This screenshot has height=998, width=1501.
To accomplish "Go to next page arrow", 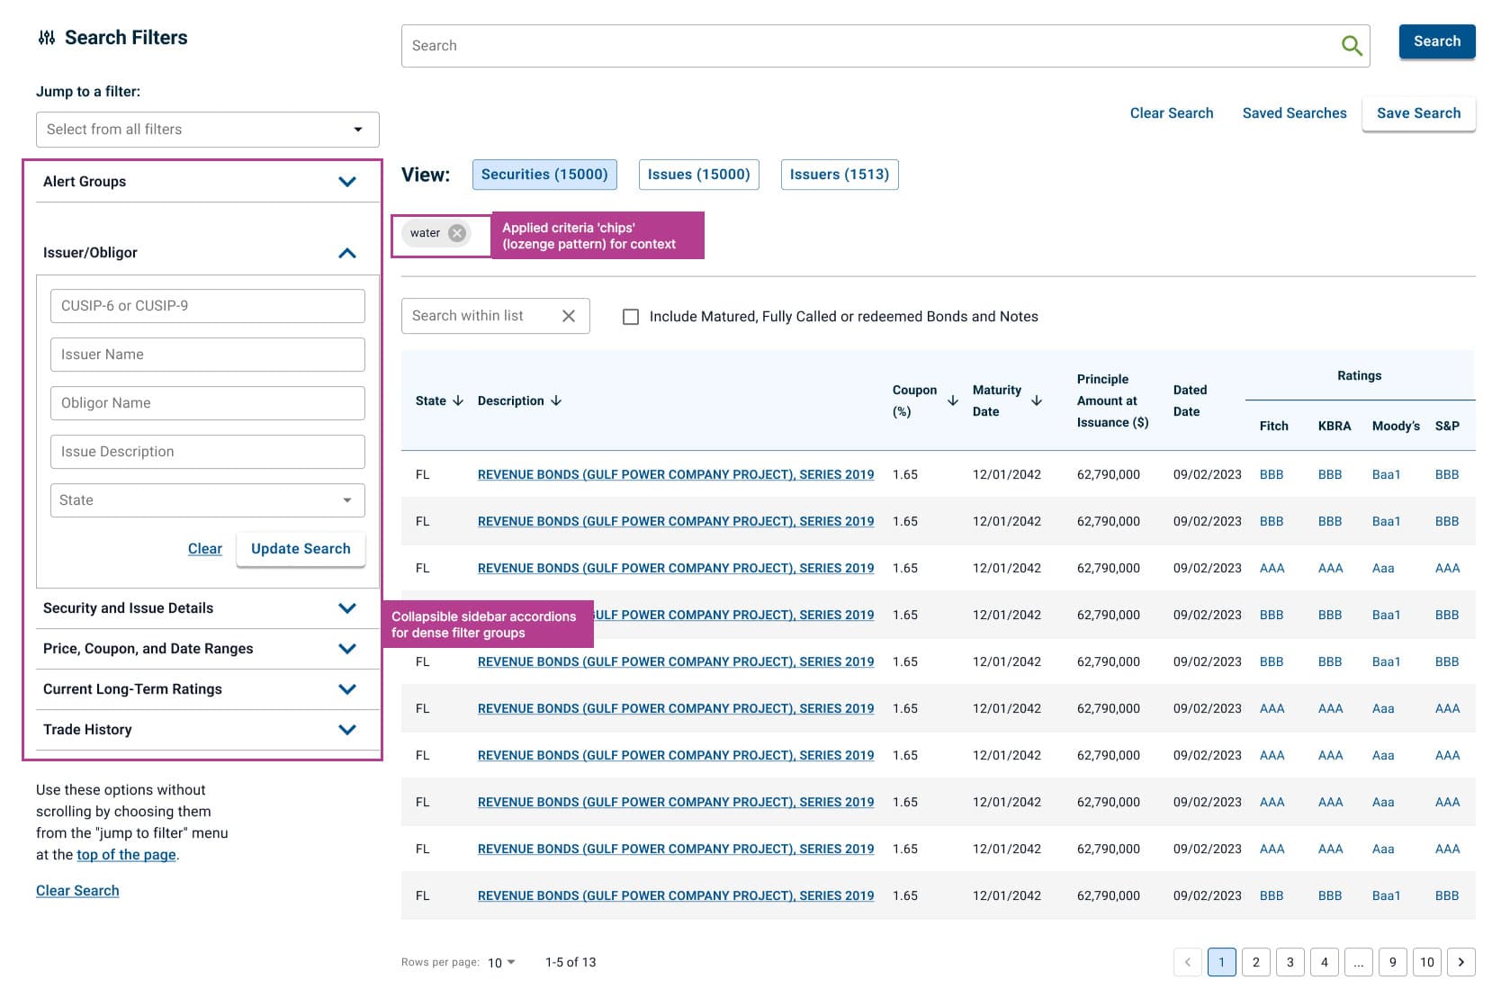I will coord(1461,962).
